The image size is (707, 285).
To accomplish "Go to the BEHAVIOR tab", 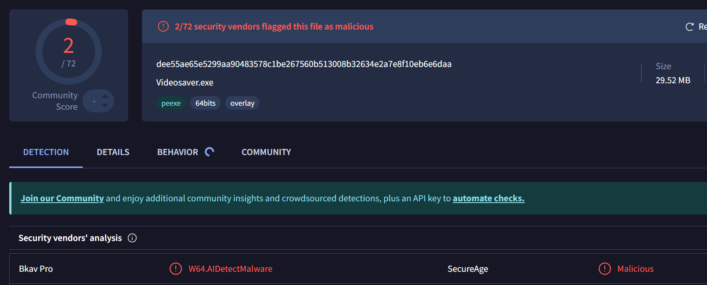I will [178, 152].
